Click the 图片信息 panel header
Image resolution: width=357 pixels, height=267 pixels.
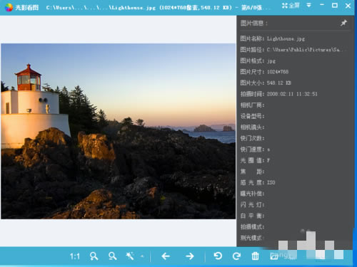[254, 23]
